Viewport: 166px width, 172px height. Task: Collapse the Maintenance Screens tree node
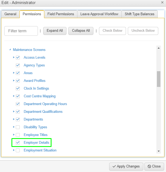(x=10, y=50)
